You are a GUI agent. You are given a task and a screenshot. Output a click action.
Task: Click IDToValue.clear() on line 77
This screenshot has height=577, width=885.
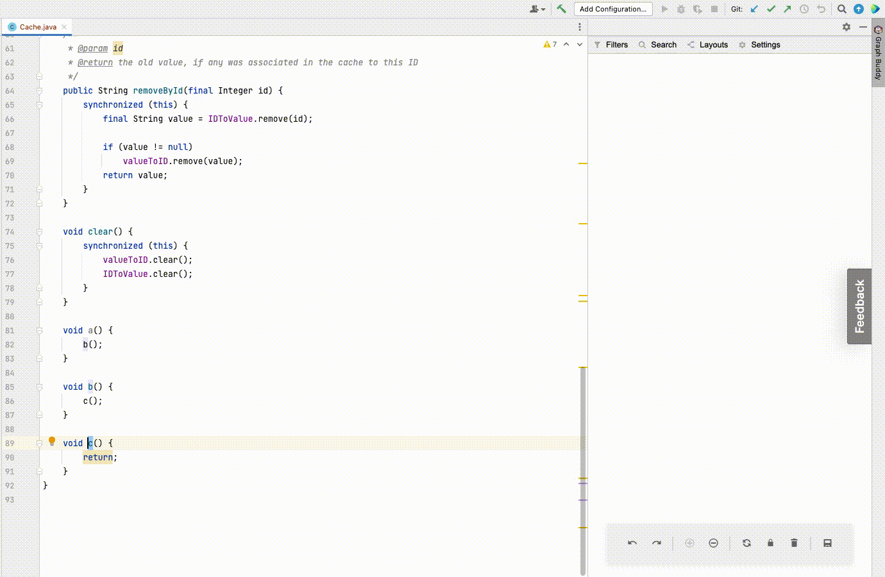pyautogui.click(x=145, y=274)
